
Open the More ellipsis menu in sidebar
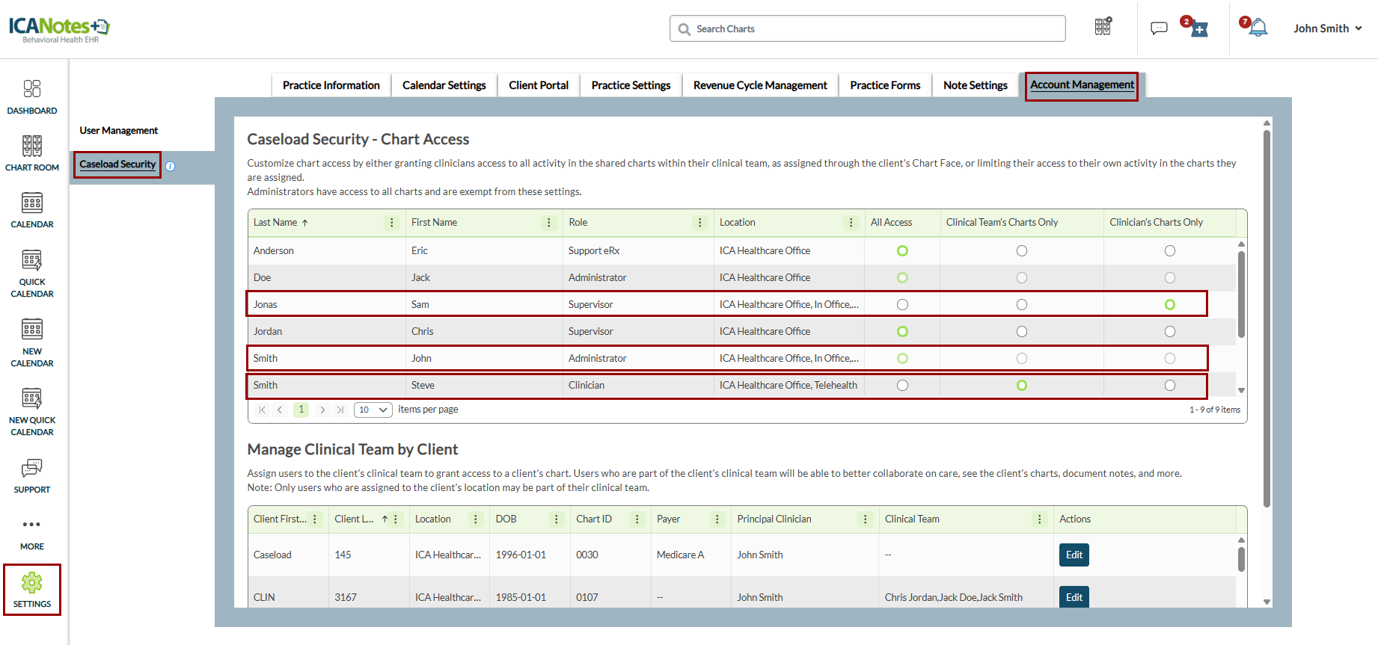click(31, 525)
